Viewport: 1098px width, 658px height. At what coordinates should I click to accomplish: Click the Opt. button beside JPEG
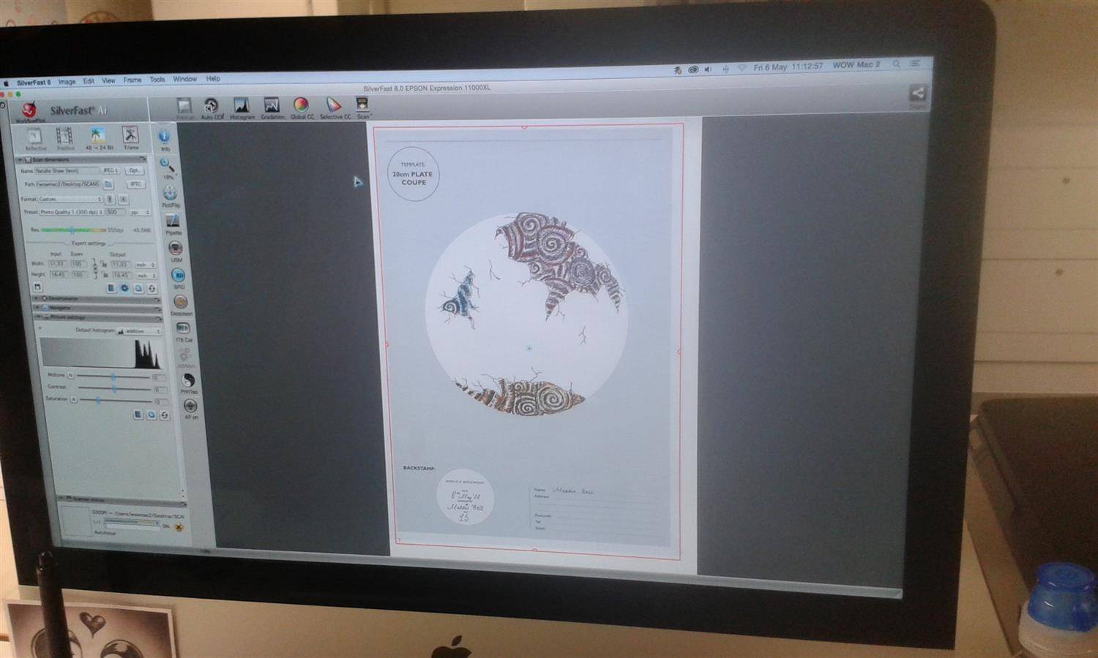coord(134,170)
